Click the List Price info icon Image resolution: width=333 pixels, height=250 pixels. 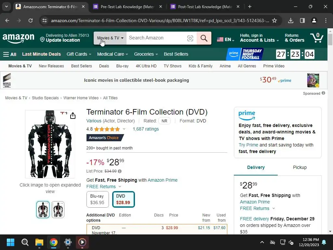point(120,171)
